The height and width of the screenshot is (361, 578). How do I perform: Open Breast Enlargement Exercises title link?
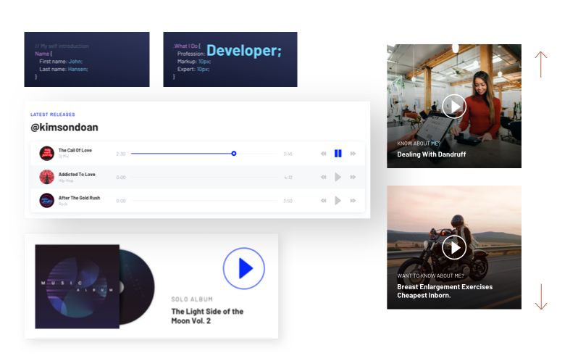point(445,291)
